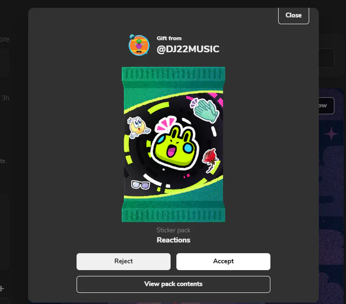Click the Sticker pack label
The width and height of the screenshot is (346, 304).
pos(173,230)
